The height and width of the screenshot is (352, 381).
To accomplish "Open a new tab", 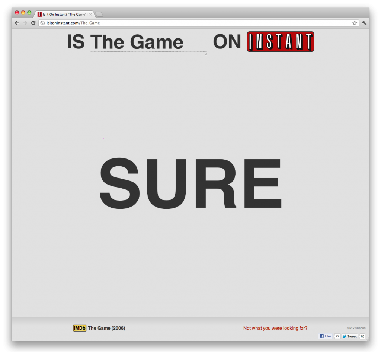I will (99, 14).
